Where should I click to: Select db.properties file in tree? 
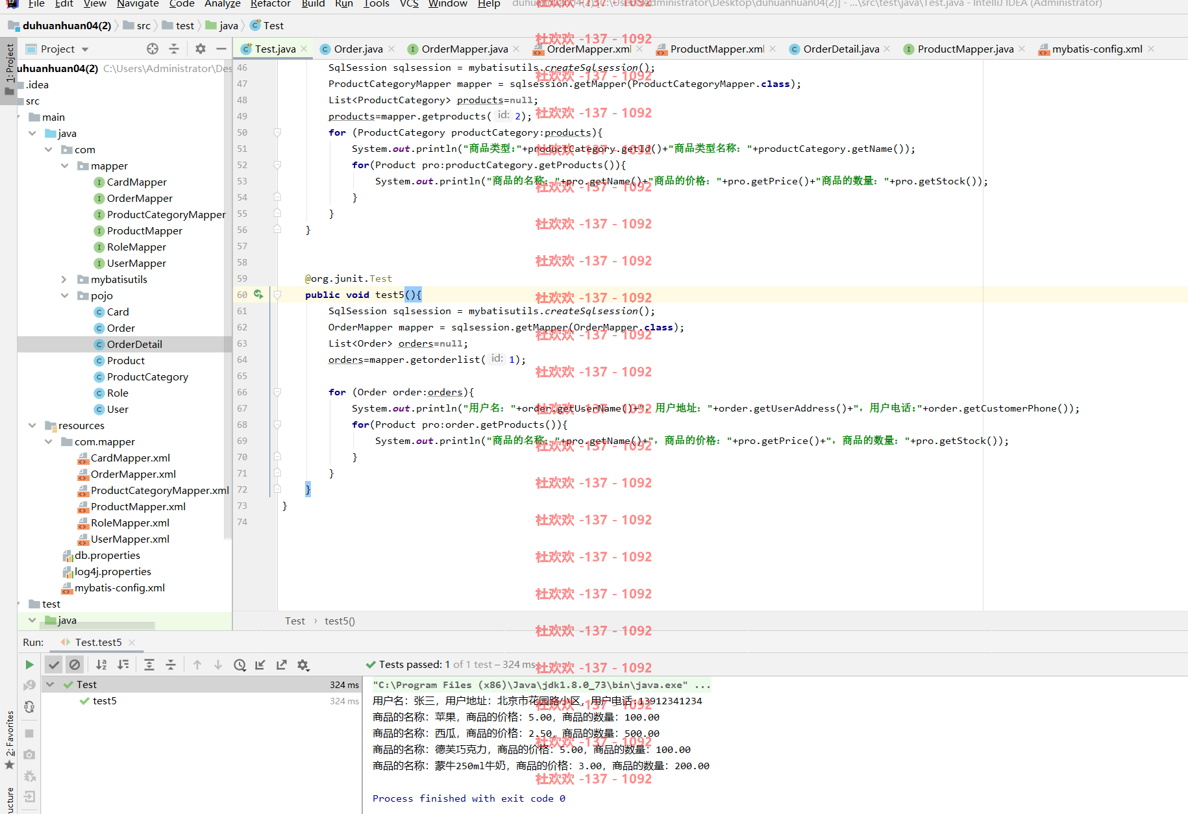(107, 555)
